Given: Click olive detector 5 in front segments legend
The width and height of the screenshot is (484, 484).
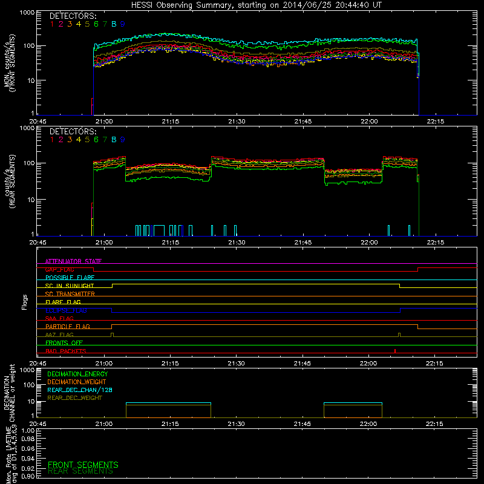Looking at the screenshot, I should point(87,24).
